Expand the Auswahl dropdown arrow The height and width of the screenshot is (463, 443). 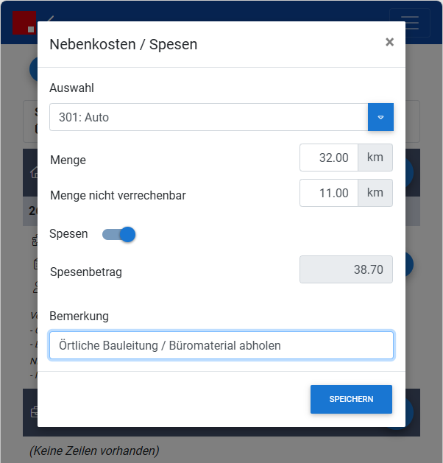pos(380,117)
